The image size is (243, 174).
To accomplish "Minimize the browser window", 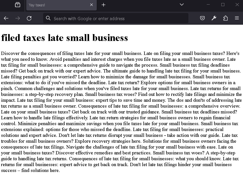I will pos(208,5).
